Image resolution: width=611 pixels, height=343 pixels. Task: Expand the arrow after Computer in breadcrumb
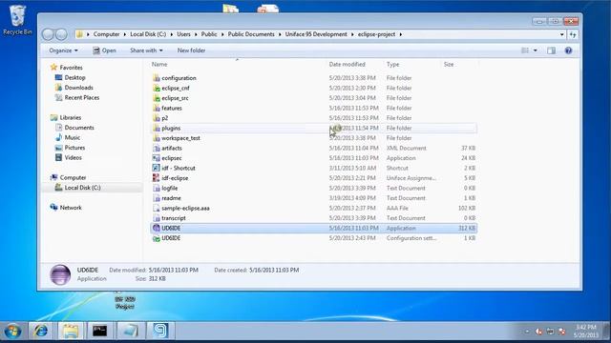tap(125, 34)
